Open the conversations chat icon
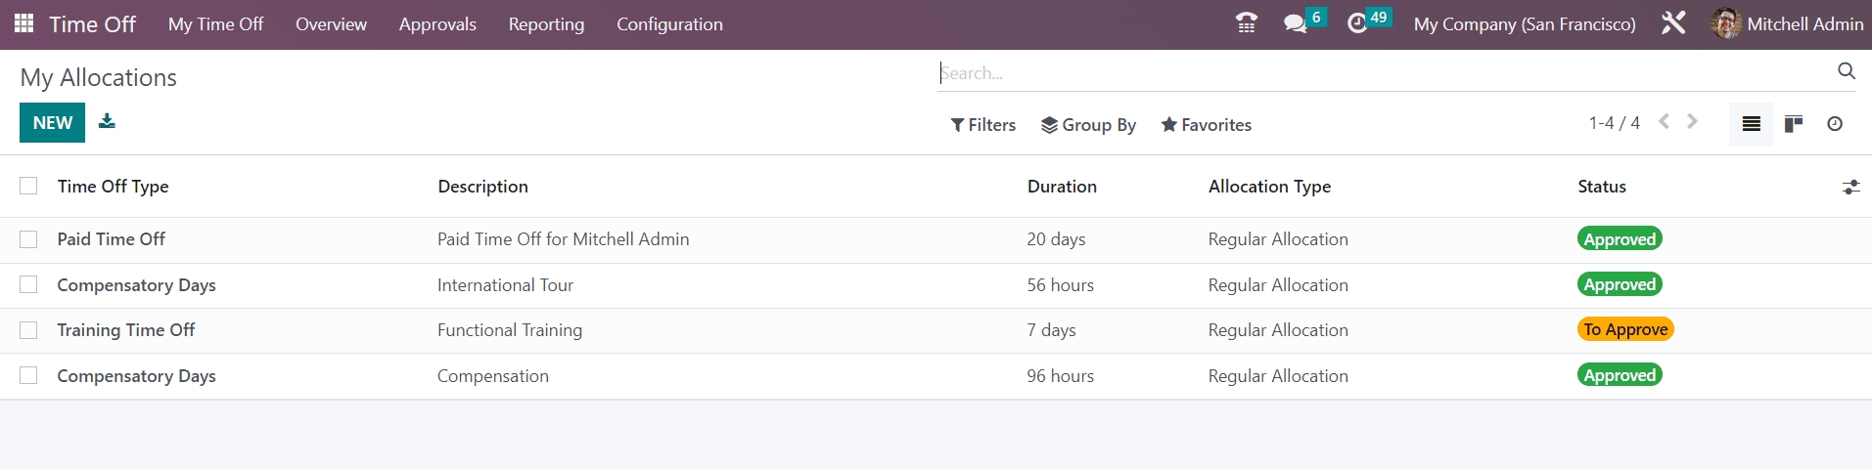 (x=1295, y=23)
